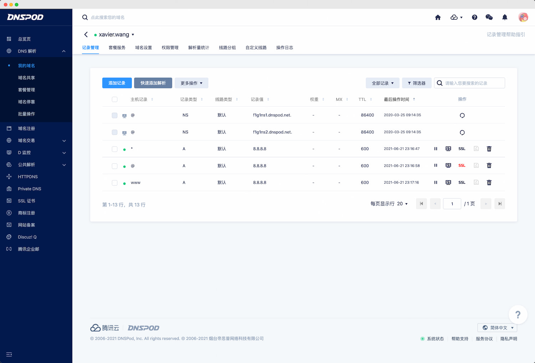535x363 pixels.
Task: Check the select-all checkbox in table header
Action: click(x=114, y=99)
